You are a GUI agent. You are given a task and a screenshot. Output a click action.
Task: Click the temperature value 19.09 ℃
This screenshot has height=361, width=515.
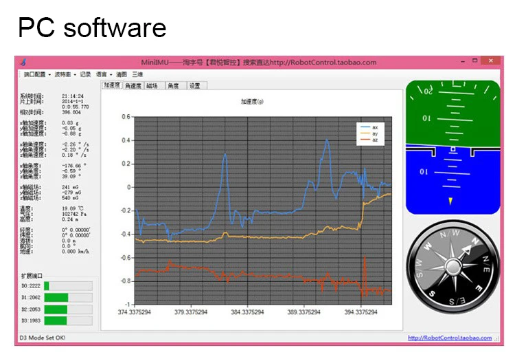[x=73, y=208]
